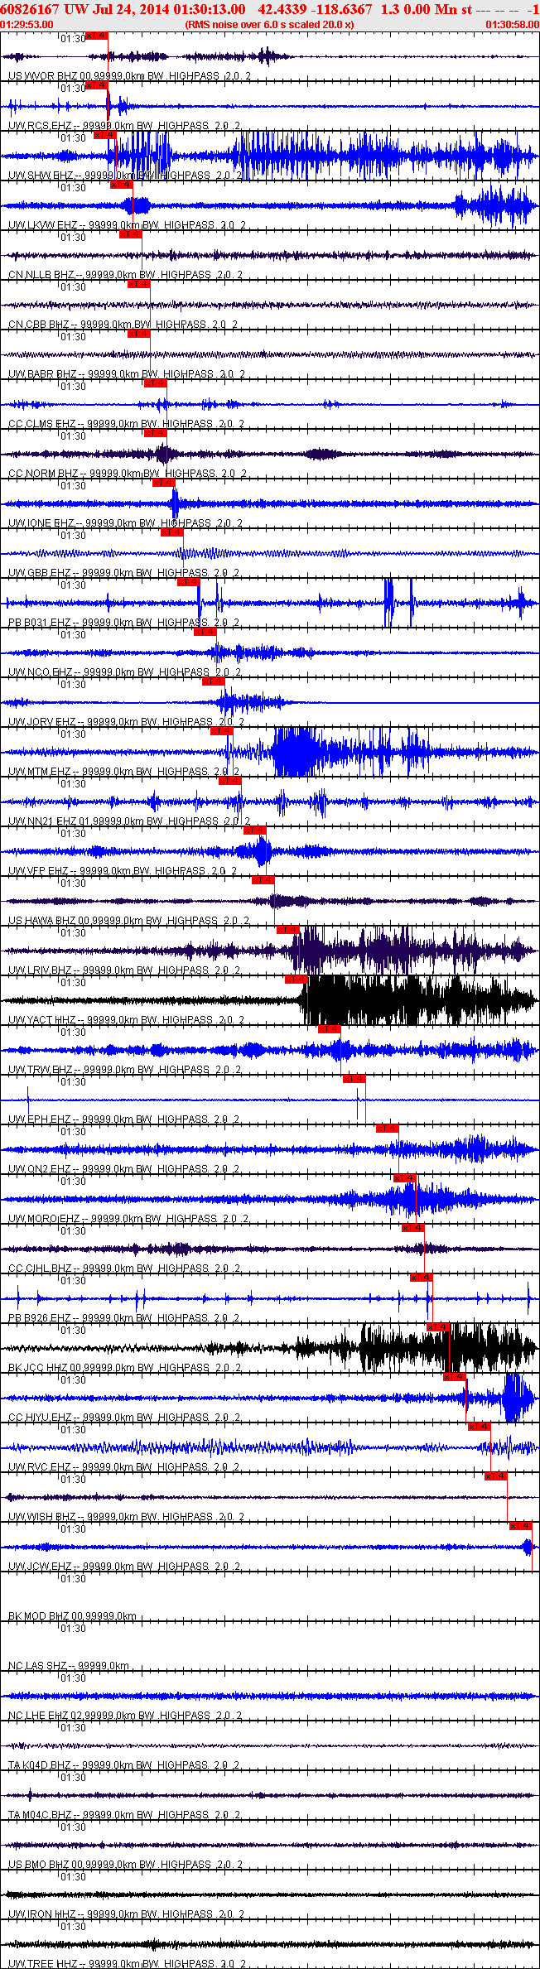Screen dimensions: 540x1969
Task: Click the event ID 60826167 in header
Action: (x=29, y=9)
